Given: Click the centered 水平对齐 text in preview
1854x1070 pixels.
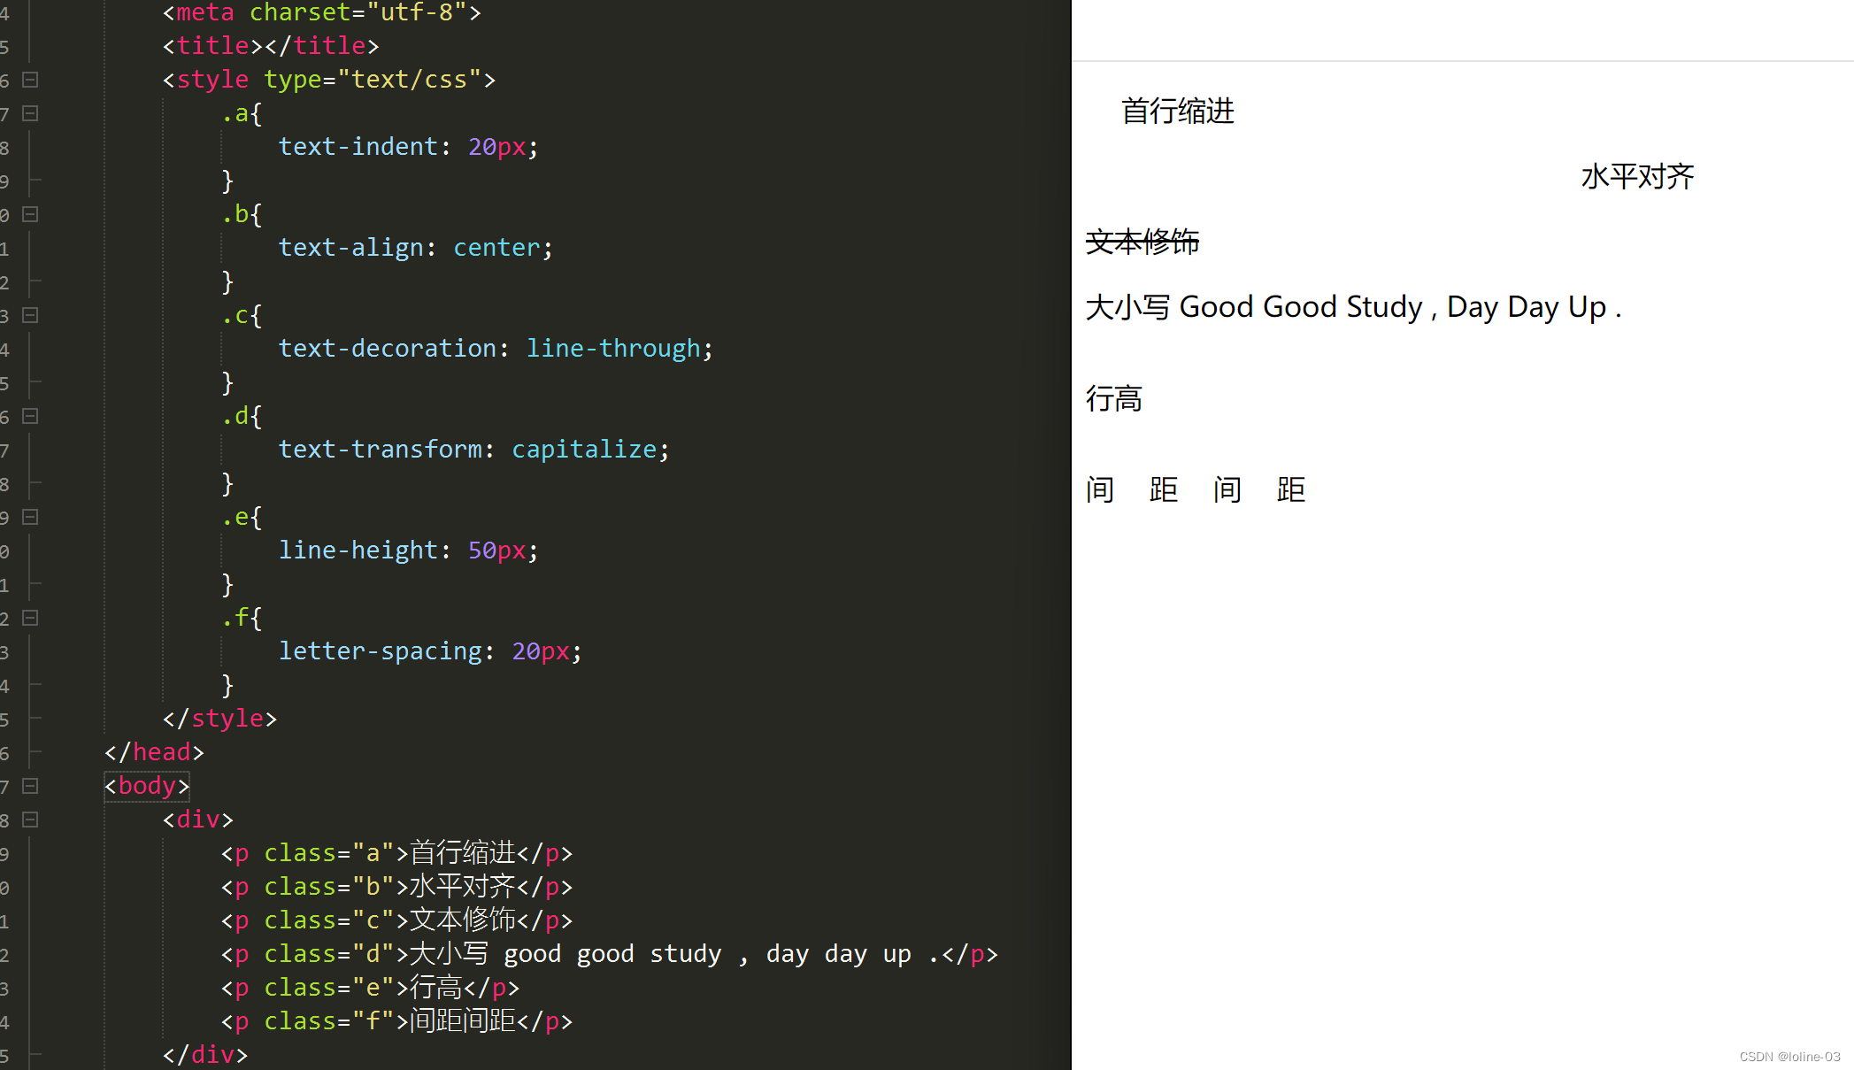Looking at the screenshot, I should pos(1638,177).
